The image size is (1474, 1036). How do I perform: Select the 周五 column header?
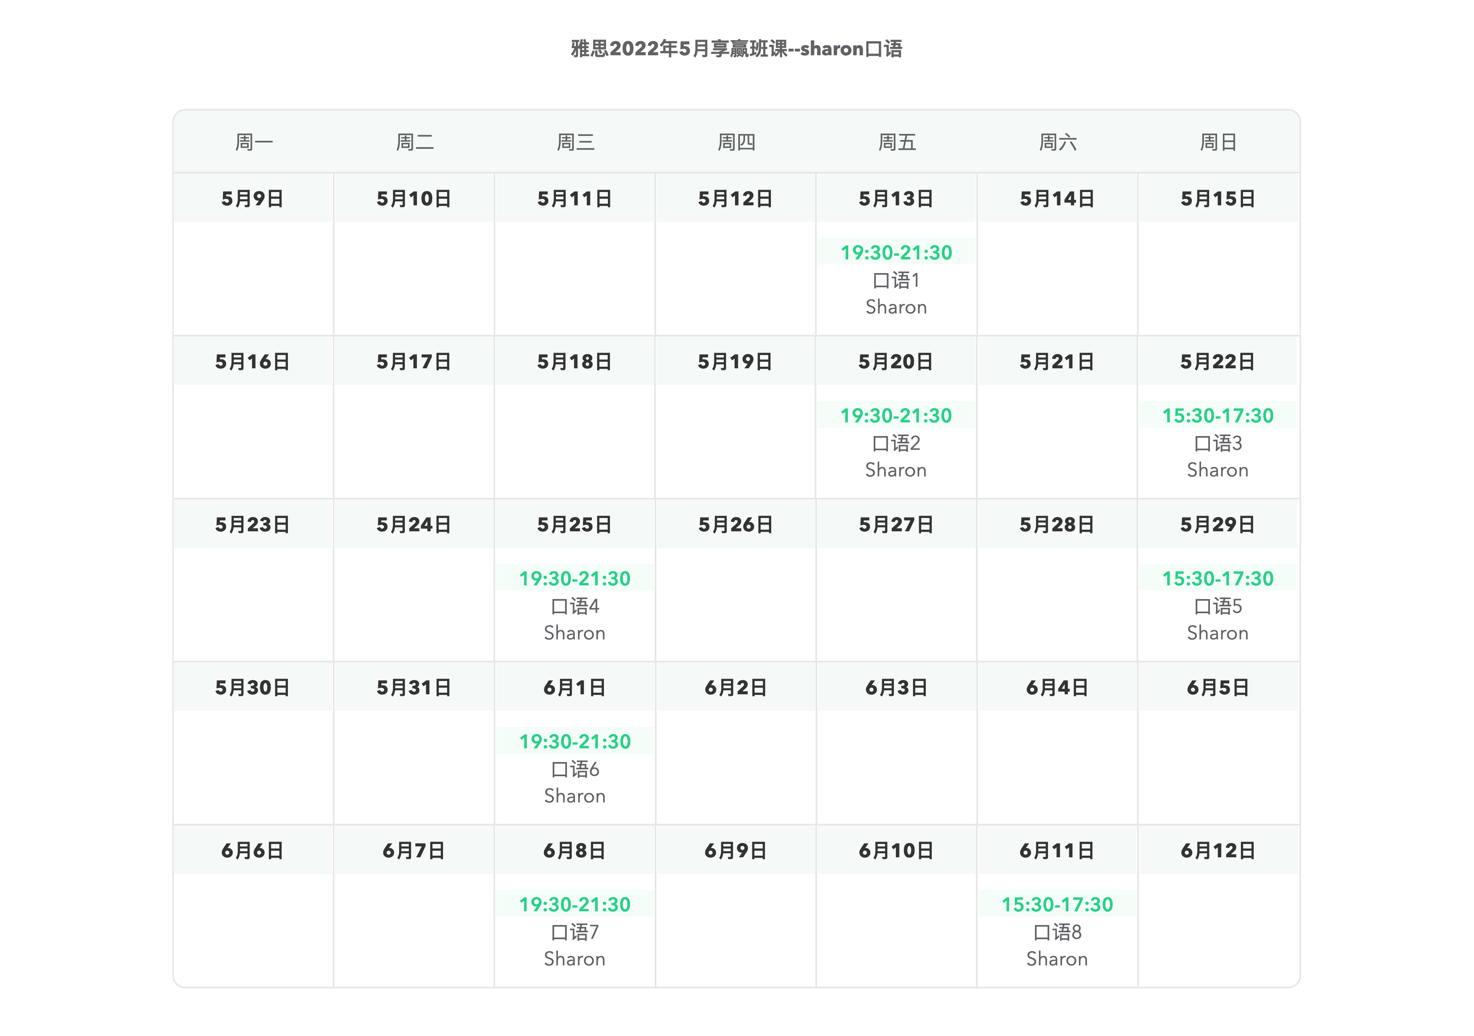[897, 142]
